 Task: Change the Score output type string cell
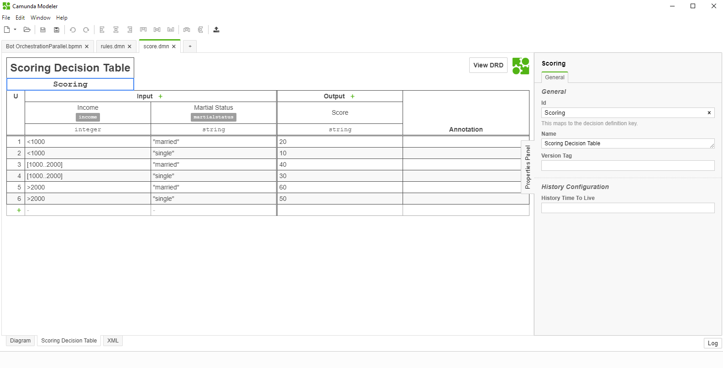(x=340, y=129)
